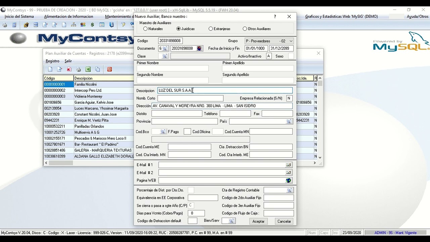The width and height of the screenshot is (430, 242).
Task: Click the green dollar sign icon
Action: click(x=92, y=25)
